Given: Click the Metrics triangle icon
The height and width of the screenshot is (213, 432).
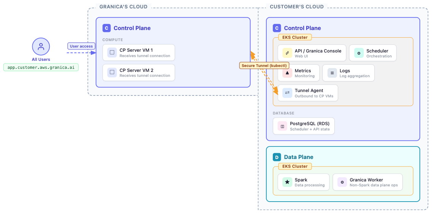Looking at the screenshot, I should point(287,73).
